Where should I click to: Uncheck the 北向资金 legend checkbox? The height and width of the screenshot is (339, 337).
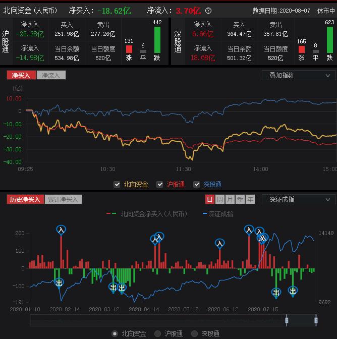point(117,185)
